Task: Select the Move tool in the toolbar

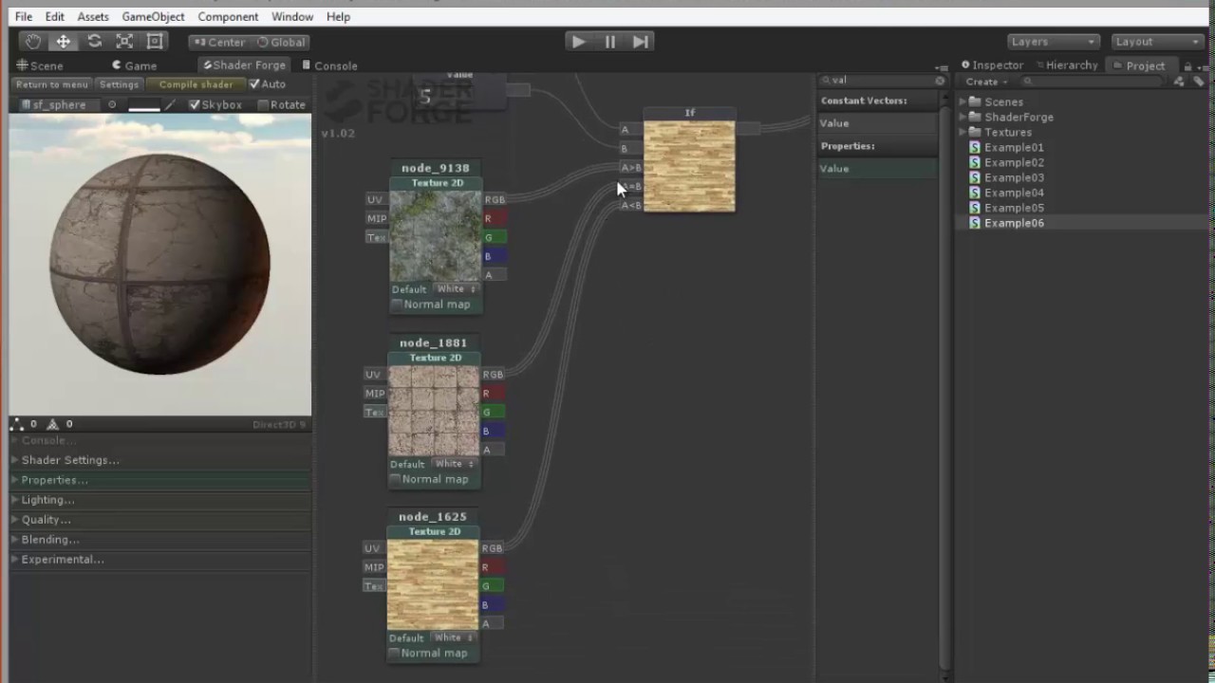Action: click(63, 41)
